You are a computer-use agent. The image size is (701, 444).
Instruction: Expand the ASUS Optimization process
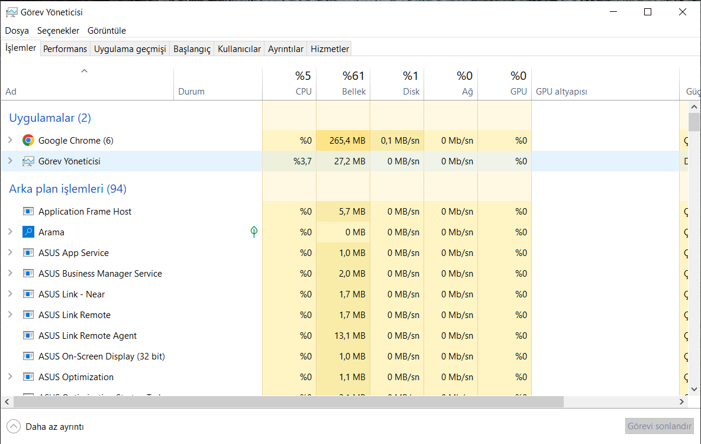click(10, 377)
